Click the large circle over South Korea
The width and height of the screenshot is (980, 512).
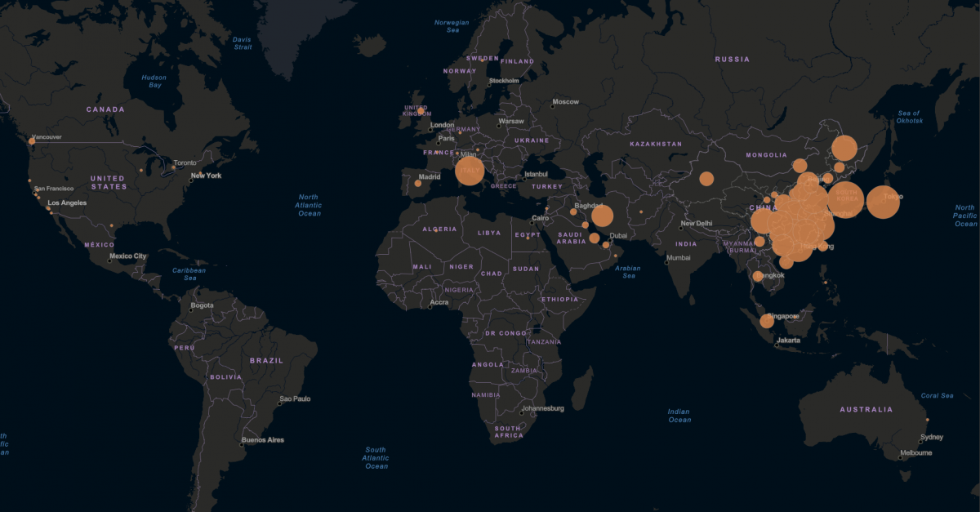(845, 200)
